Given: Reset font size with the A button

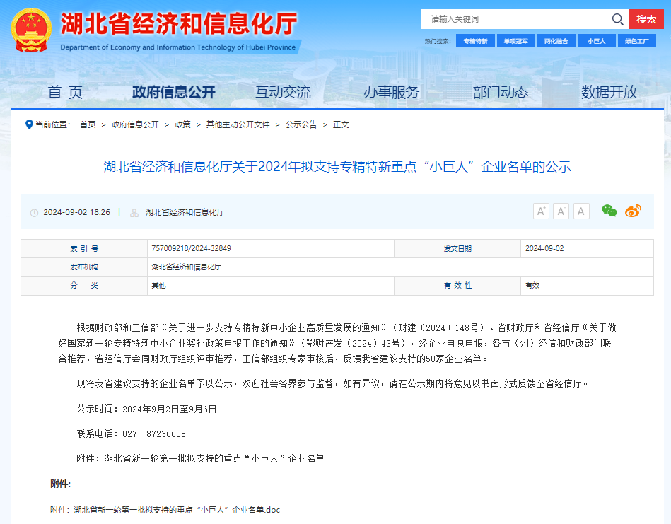Looking at the screenshot, I should tap(580, 211).
